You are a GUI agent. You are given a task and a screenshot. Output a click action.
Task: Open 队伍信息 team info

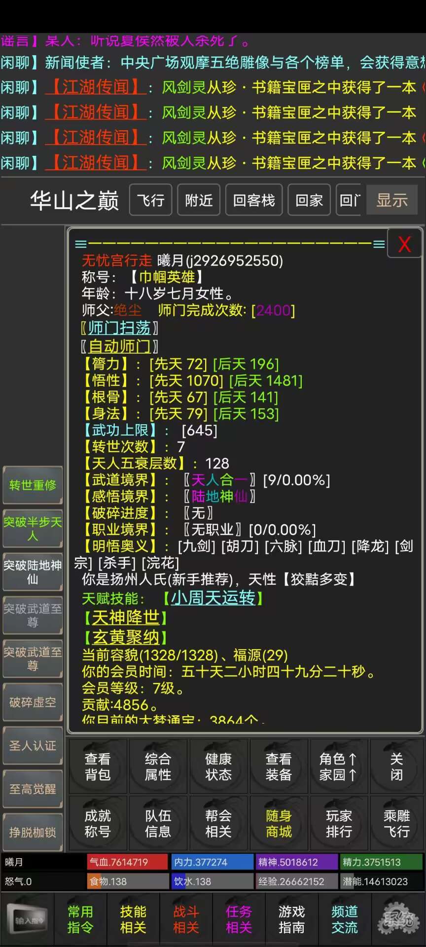158,824
